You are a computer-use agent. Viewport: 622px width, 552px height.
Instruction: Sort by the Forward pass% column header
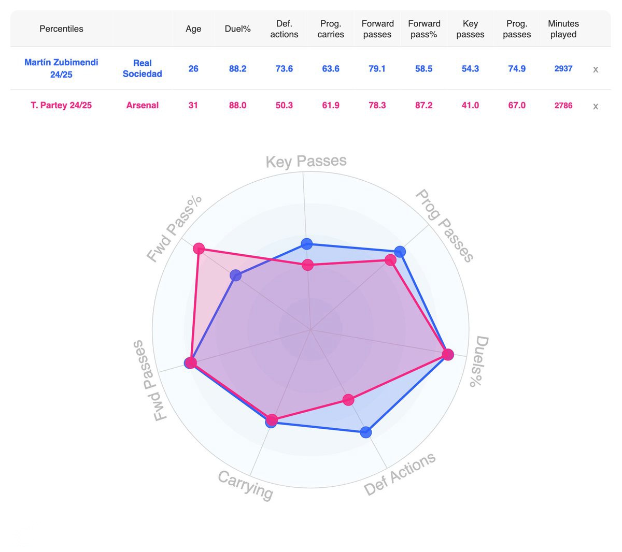(424, 29)
